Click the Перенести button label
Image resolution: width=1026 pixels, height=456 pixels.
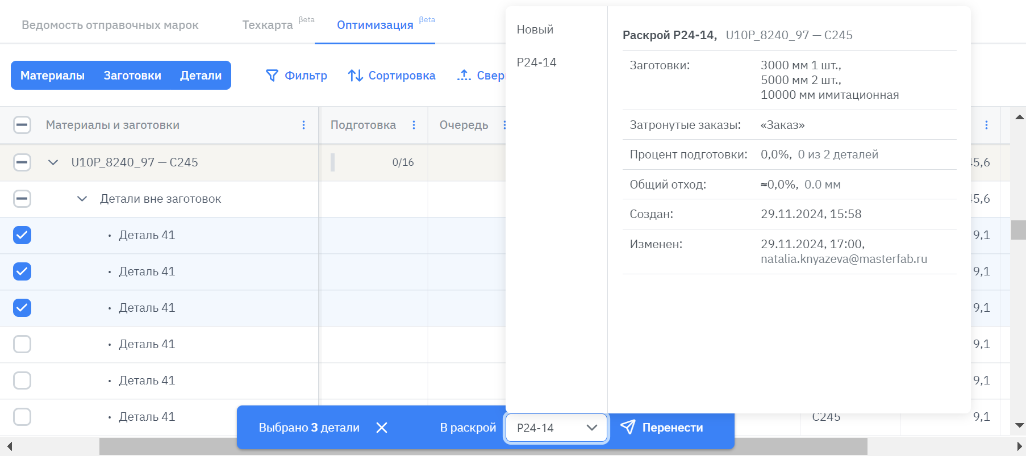pos(673,428)
